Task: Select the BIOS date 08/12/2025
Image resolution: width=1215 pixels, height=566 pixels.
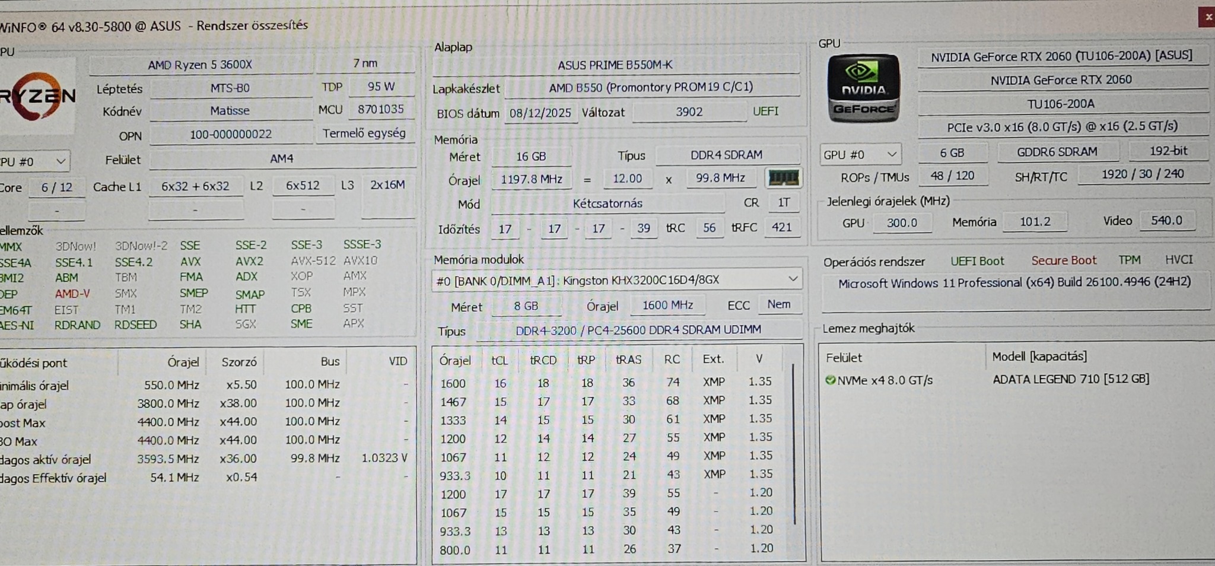Action: click(x=540, y=113)
